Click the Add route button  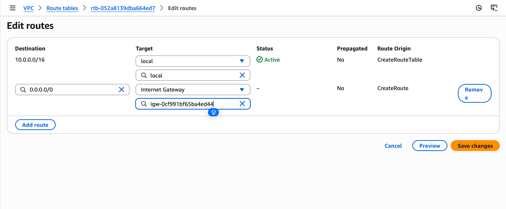[x=35, y=125]
